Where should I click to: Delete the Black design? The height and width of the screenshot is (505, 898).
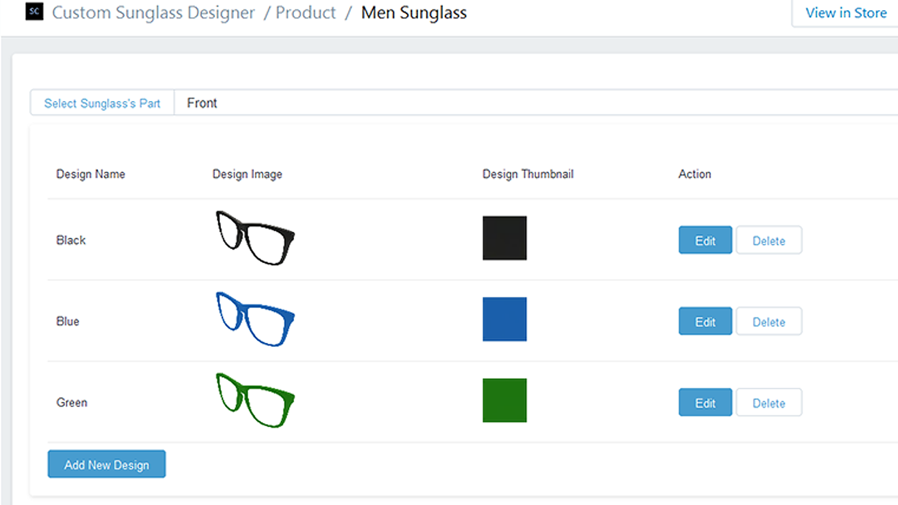coord(769,240)
